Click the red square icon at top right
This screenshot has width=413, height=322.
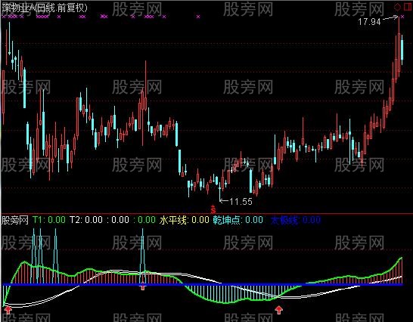407,6
